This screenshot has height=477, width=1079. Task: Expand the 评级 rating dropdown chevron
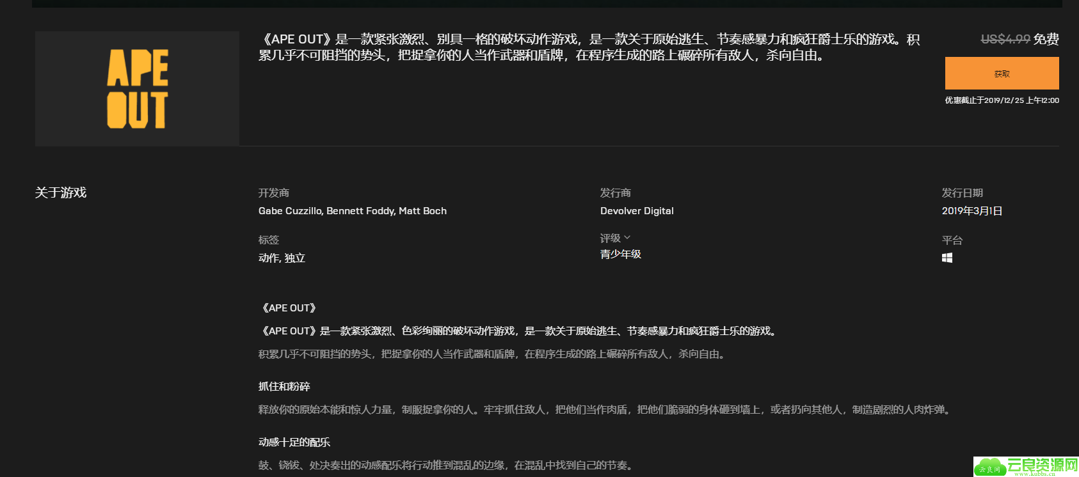[x=627, y=238]
